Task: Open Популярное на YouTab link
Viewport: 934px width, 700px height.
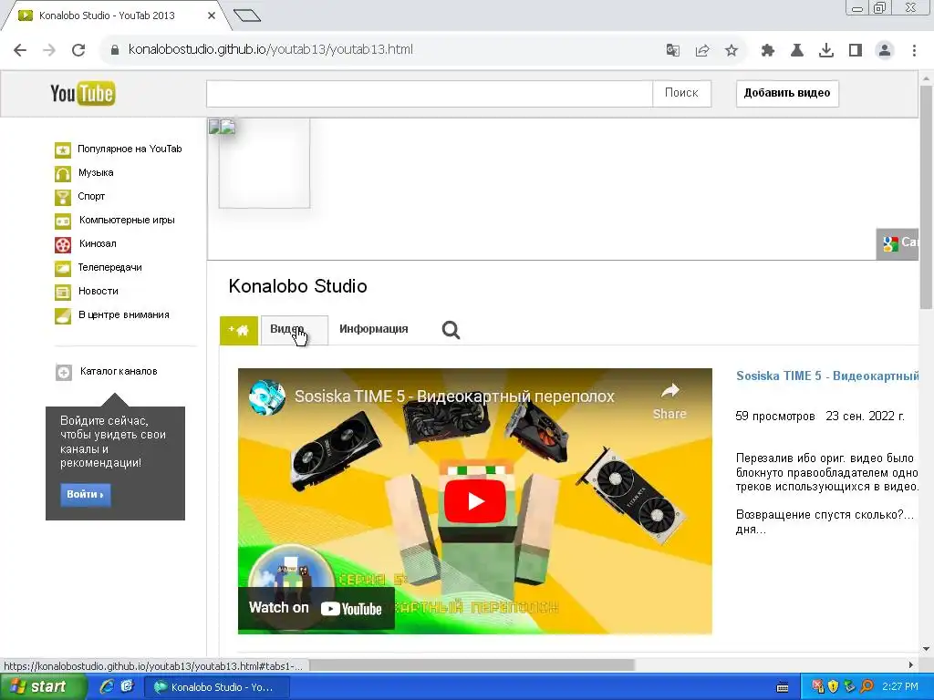Action: pos(130,149)
